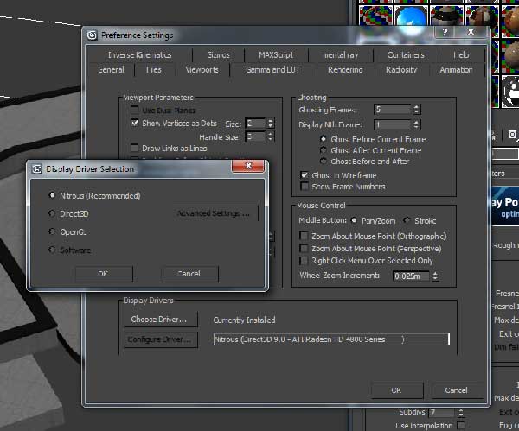Toggle Use Interpolation checkbox in the material editor
The width and height of the screenshot is (519, 431).
coord(461,425)
